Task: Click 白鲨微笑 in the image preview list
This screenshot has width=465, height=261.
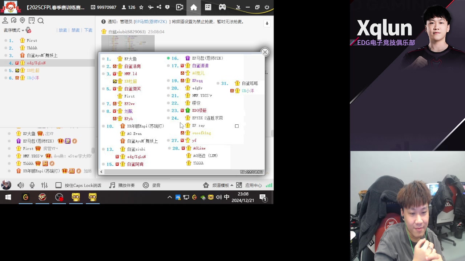Action: click(x=132, y=89)
